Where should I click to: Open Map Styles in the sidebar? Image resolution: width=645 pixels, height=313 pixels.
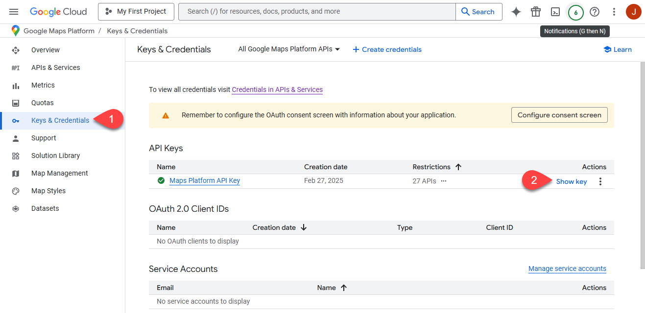click(48, 191)
